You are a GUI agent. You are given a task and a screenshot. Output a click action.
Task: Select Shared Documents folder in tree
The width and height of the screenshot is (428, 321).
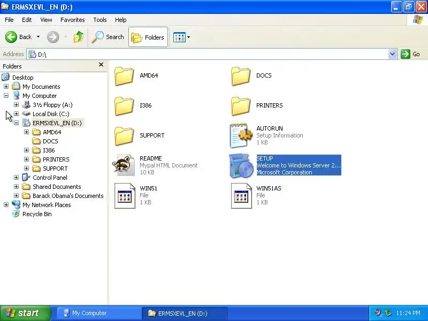pos(57,187)
